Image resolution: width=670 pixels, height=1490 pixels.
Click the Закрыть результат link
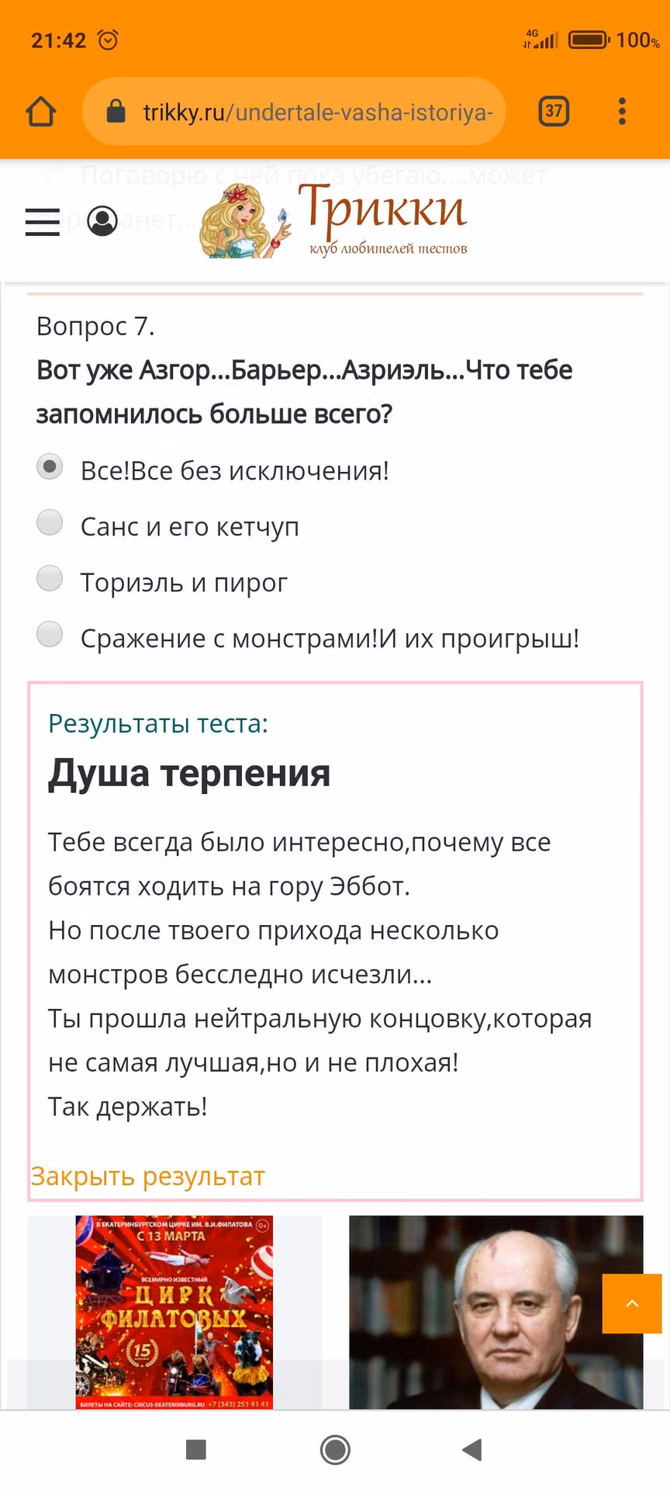tap(147, 1176)
